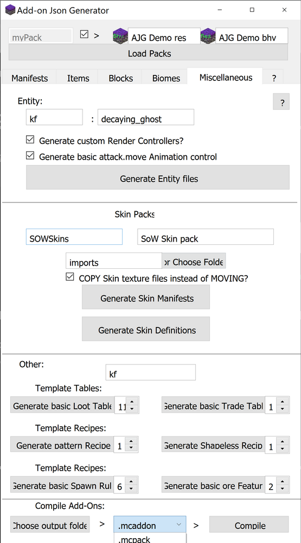Increase the ore Feature count using the up arrow

(283, 481)
